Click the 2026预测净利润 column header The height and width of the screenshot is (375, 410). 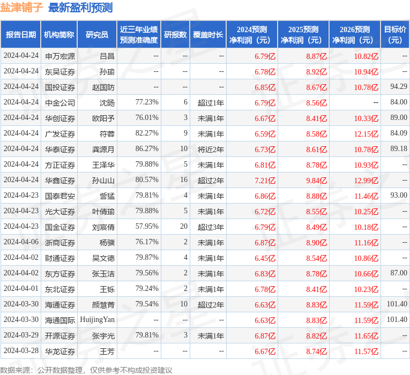(x=355, y=34)
